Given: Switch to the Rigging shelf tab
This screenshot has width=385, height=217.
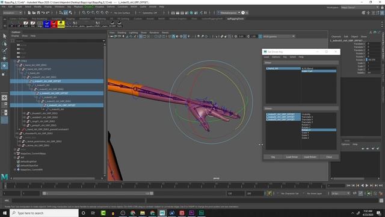Looking at the screenshot, I should tap(70, 19).
